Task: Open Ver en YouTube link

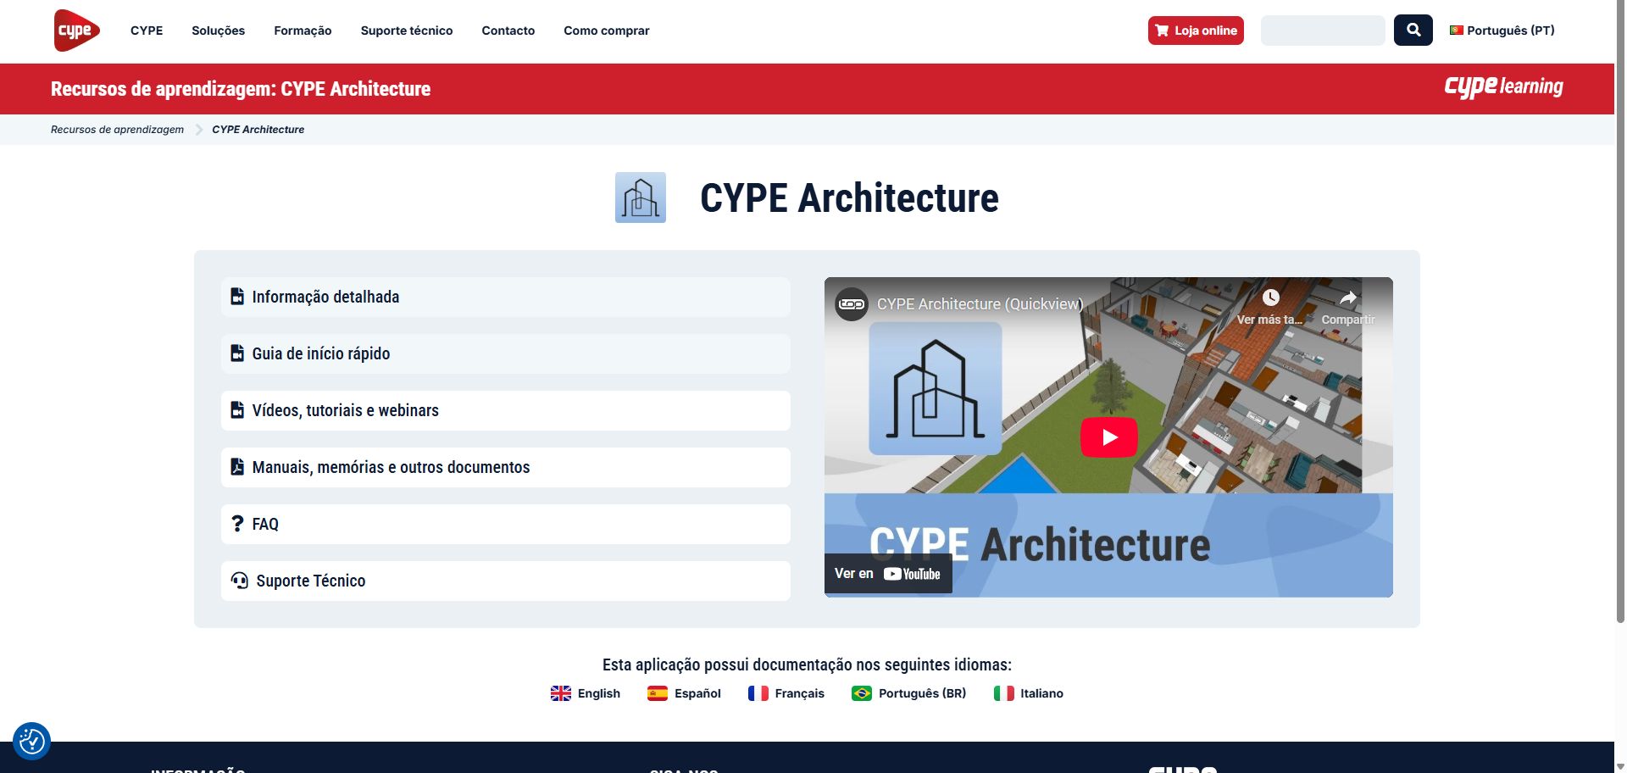Action: [887, 574]
